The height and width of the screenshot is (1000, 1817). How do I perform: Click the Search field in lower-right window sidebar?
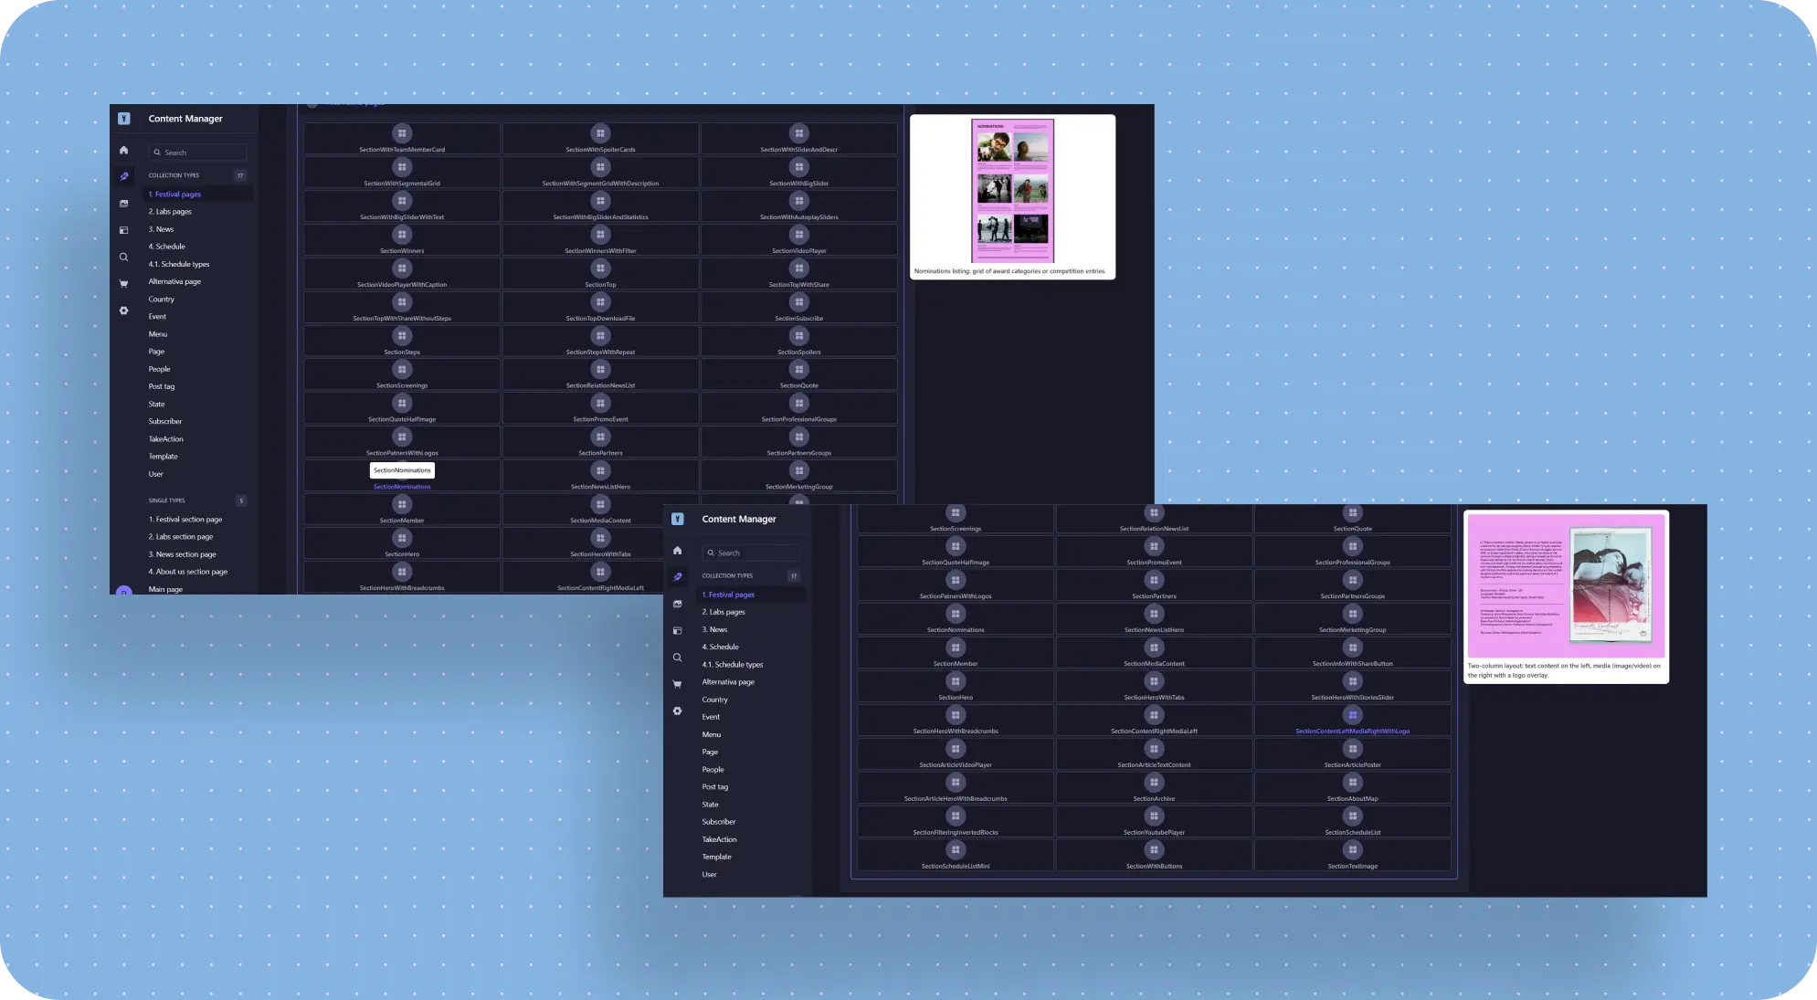point(751,553)
